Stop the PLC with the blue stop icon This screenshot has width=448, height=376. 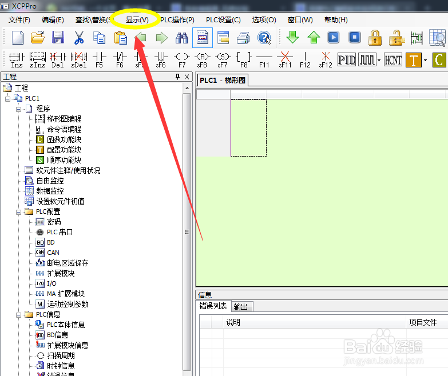pyautogui.click(x=355, y=37)
